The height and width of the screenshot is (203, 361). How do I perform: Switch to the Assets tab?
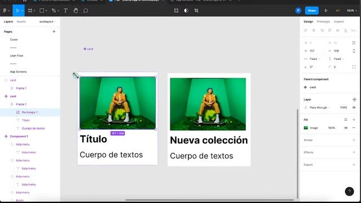tap(21, 21)
